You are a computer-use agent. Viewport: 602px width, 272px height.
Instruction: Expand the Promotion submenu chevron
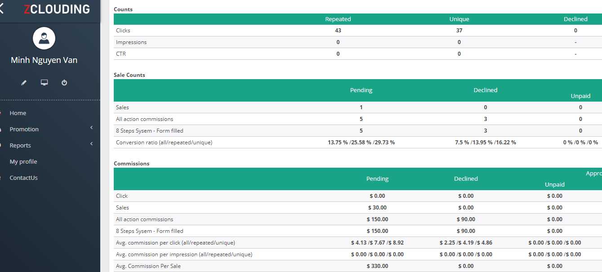point(91,128)
